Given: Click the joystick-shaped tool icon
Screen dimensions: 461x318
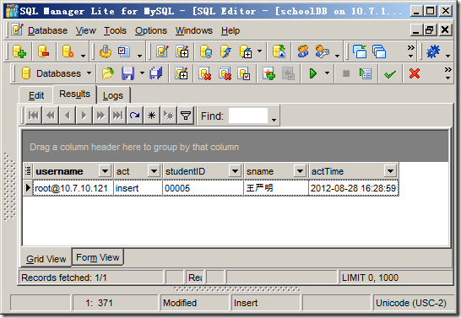Looking at the screenshot, I should click(x=106, y=51).
